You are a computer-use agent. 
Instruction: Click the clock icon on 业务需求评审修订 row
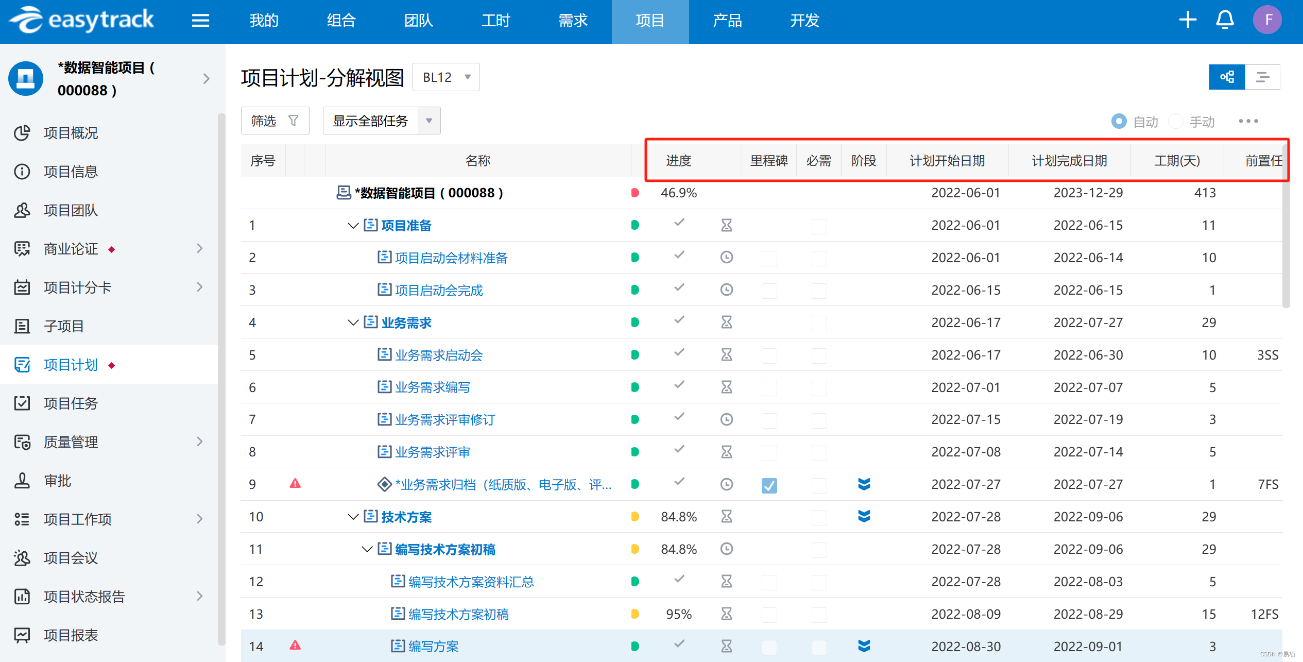[727, 419]
